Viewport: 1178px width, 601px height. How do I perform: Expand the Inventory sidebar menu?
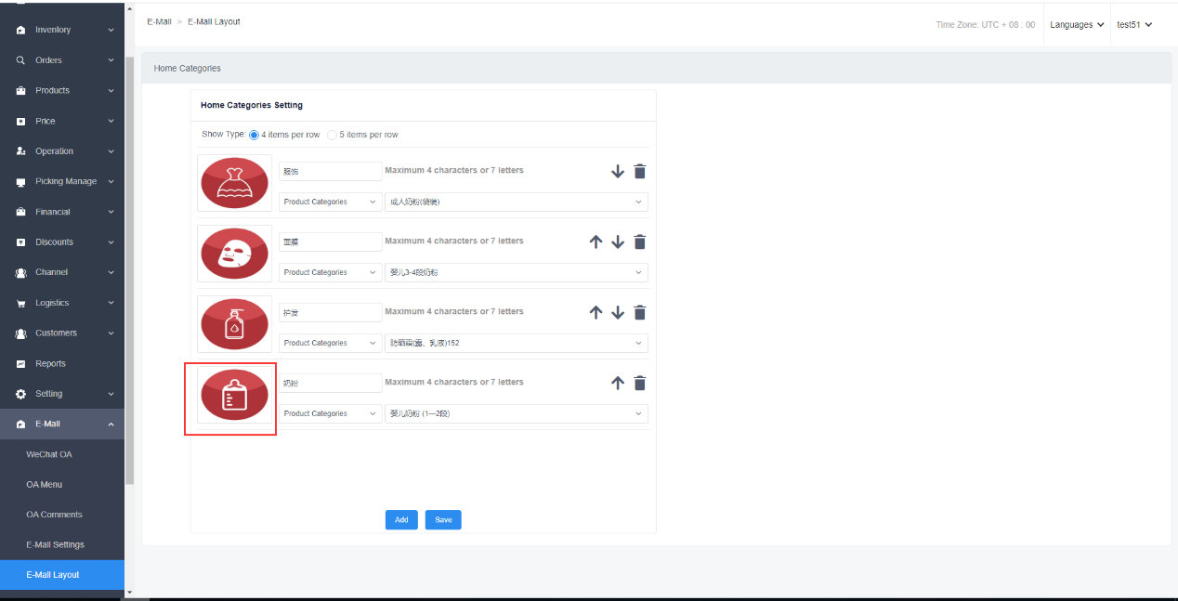tap(63, 30)
